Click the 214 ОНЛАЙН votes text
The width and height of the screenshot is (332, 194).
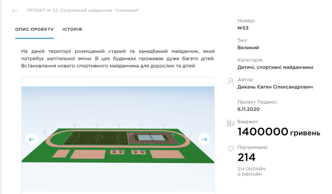251,169
